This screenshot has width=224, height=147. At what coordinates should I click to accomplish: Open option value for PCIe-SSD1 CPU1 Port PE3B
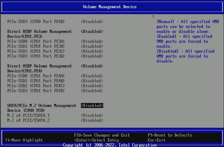(92, 46)
